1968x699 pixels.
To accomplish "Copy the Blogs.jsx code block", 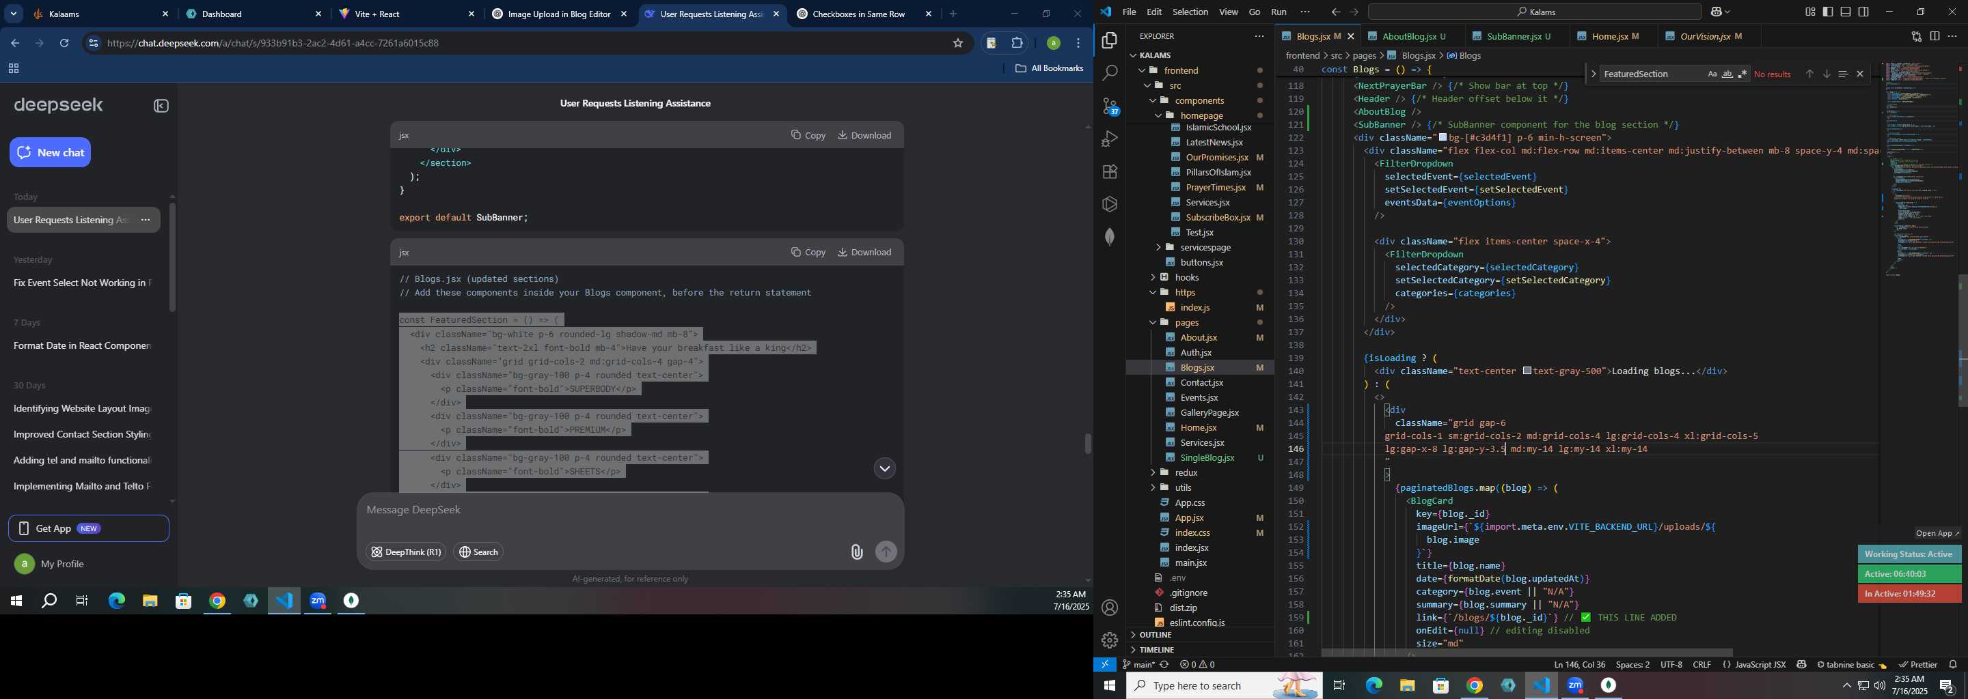I will tap(808, 252).
